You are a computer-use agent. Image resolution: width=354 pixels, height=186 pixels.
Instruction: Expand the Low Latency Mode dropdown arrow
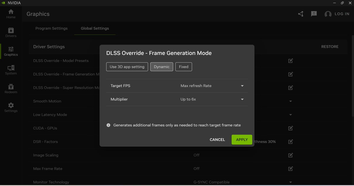291,115
